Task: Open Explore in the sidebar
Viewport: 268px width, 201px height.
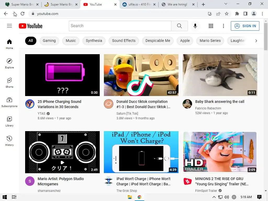Action: (x=9, y=63)
